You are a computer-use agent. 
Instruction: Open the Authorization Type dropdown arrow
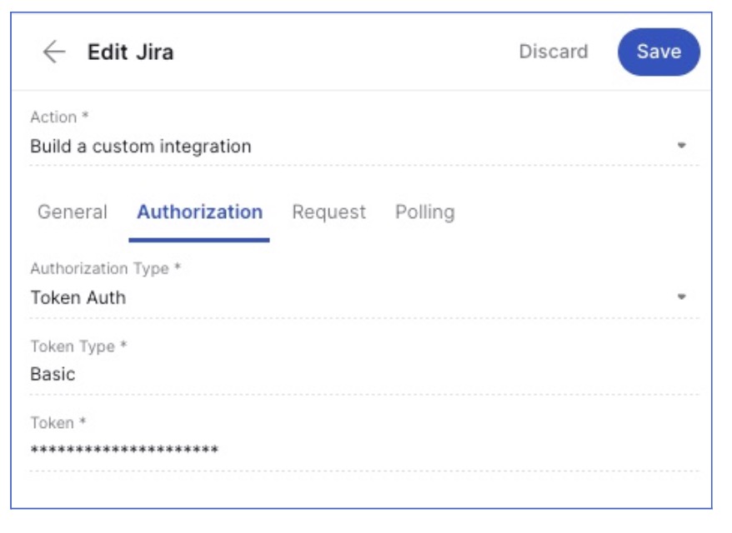(681, 297)
